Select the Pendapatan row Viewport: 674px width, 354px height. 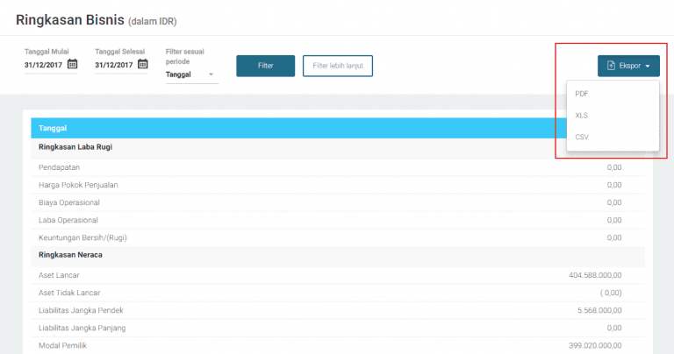pyautogui.click(x=60, y=166)
